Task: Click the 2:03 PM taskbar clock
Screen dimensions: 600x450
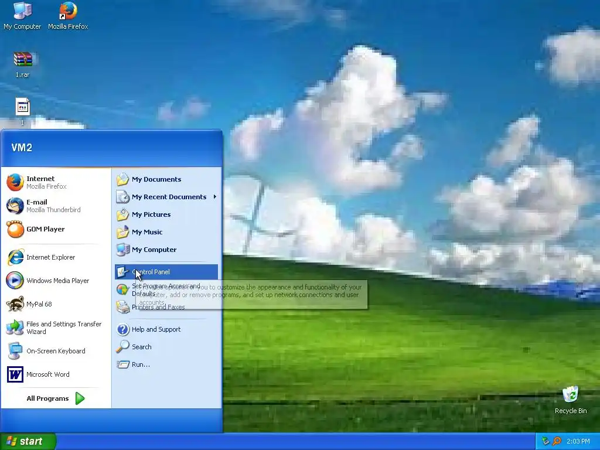Action: pyautogui.click(x=578, y=441)
